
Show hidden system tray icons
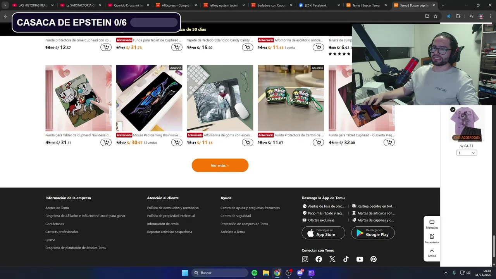tap(446, 273)
